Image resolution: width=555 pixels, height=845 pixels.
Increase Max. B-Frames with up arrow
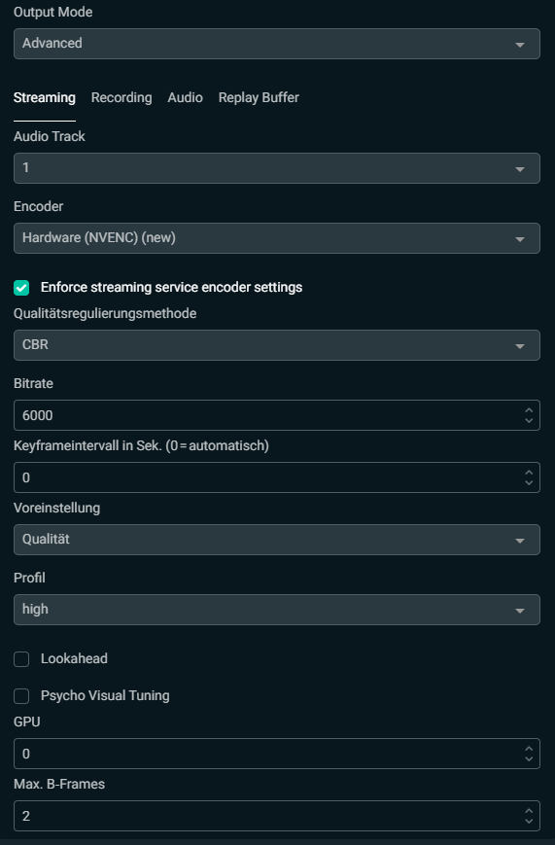(529, 811)
